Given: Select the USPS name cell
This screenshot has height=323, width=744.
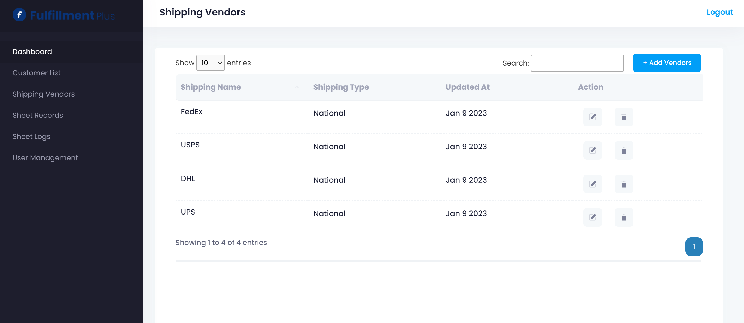Looking at the screenshot, I should click(190, 145).
